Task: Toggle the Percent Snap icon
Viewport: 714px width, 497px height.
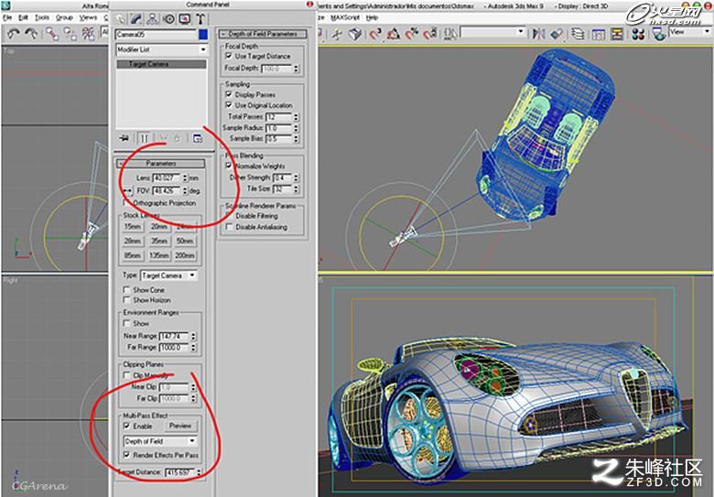Action: click(412, 34)
